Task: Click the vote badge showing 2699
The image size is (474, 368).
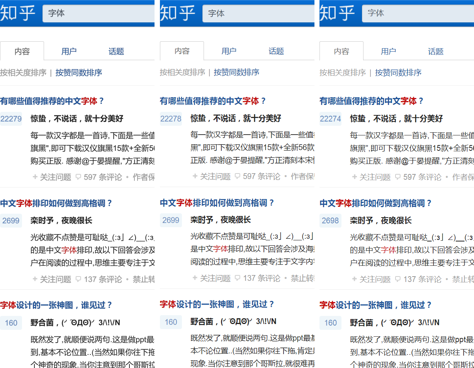Action: pos(10,220)
